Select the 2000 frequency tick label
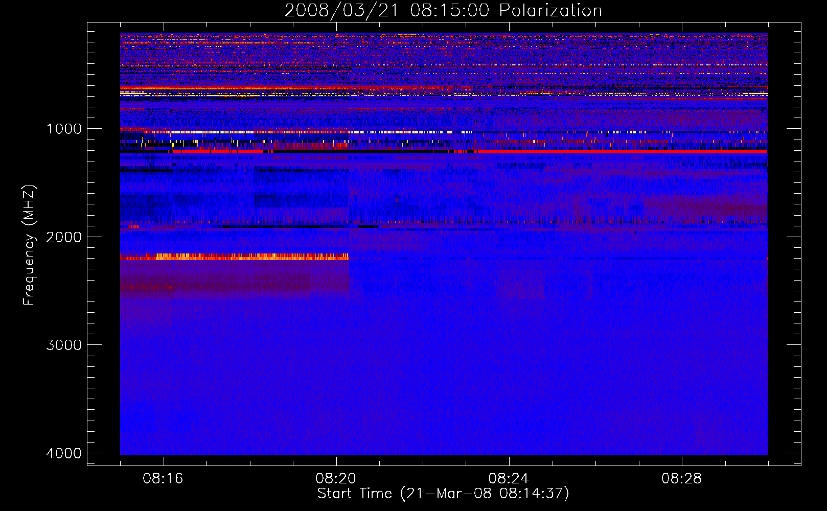The height and width of the screenshot is (511, 827). click(x=64, y=237)
